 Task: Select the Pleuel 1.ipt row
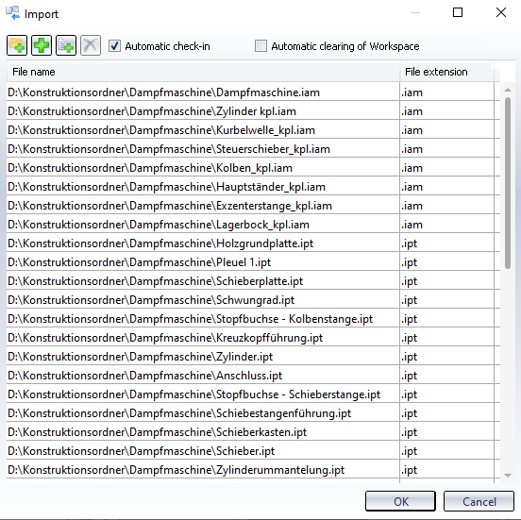253,262
